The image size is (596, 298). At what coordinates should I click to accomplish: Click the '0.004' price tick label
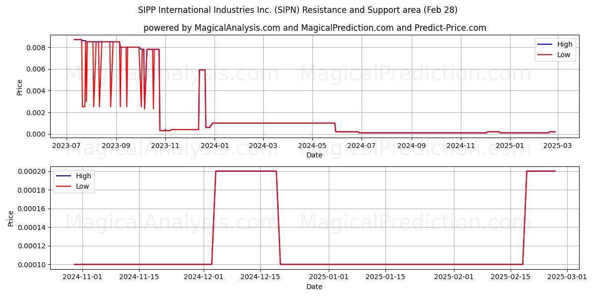pos(37,91)
